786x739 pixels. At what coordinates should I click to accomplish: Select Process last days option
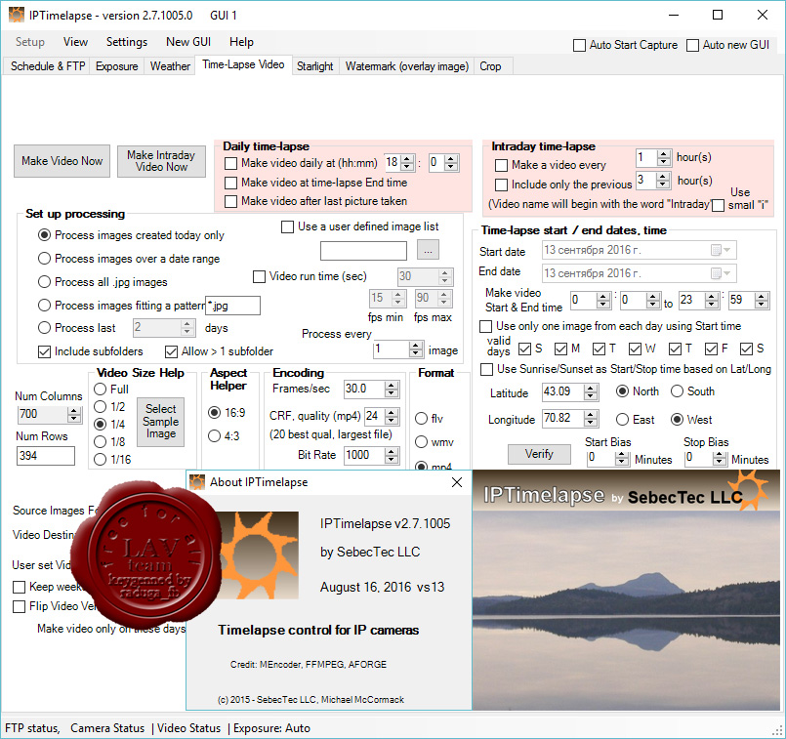tap(45, 328)
